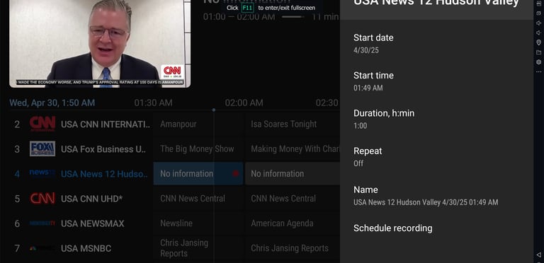Open the emulator shared folder icon

(x=538, y=52)
